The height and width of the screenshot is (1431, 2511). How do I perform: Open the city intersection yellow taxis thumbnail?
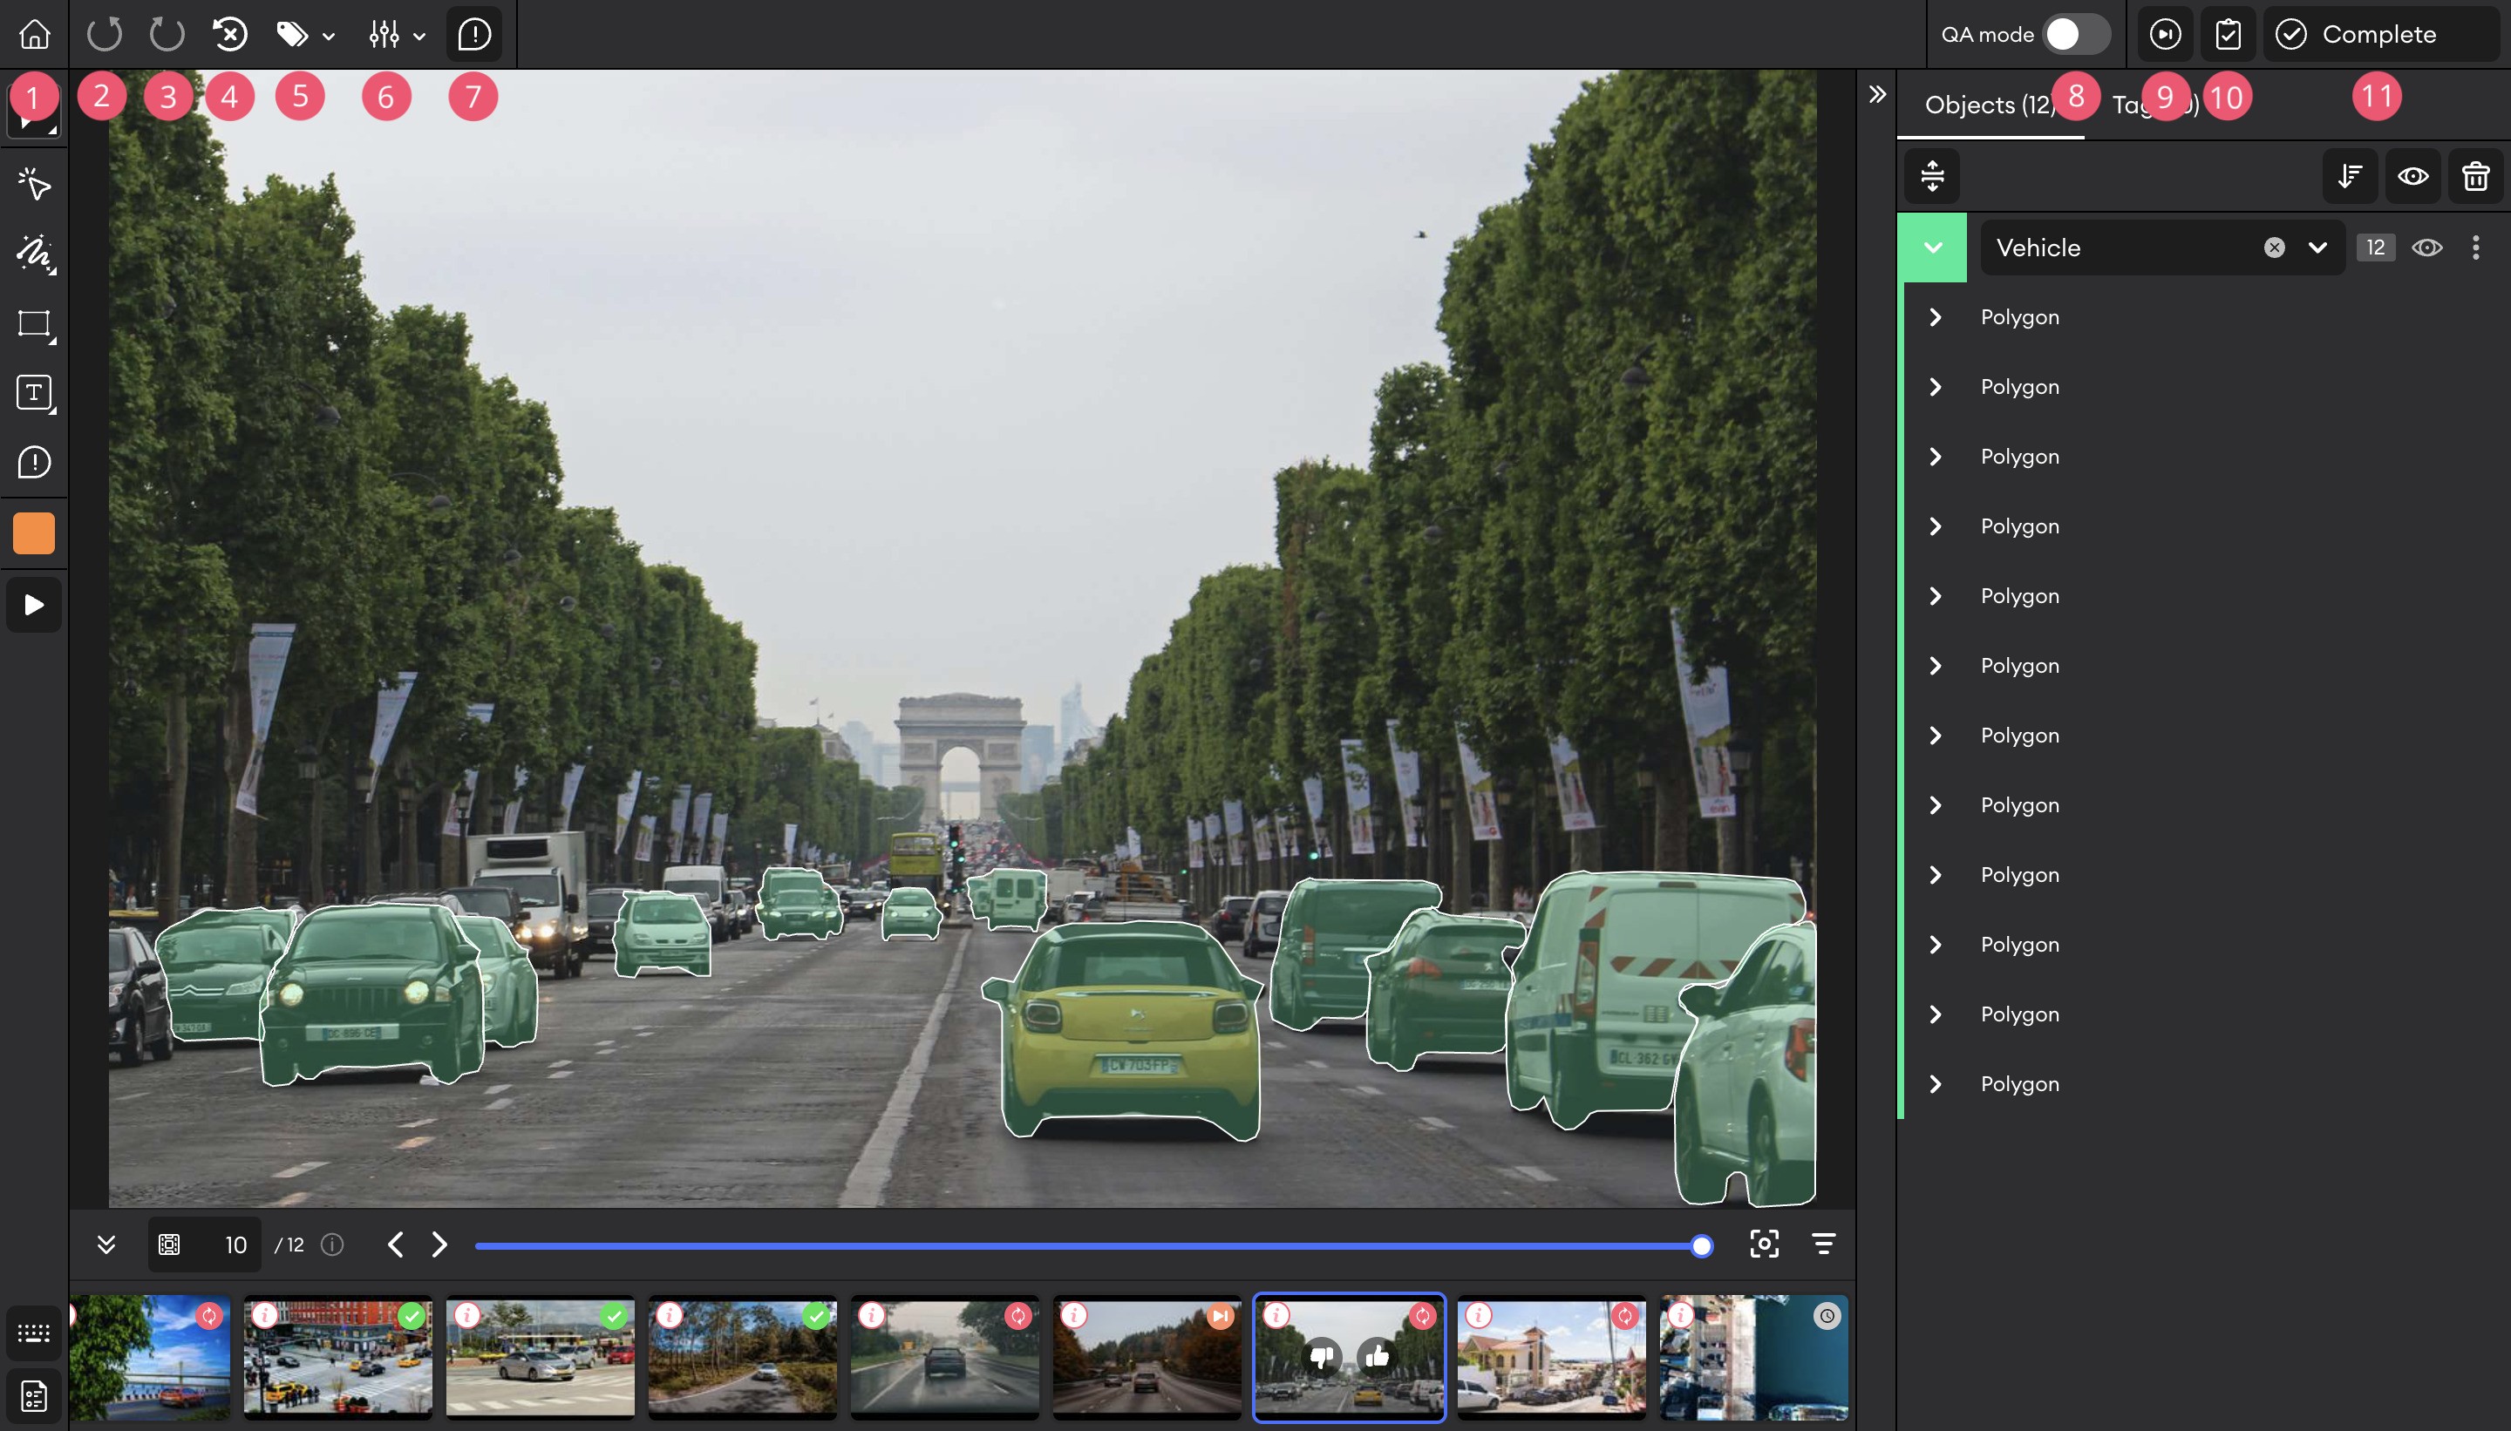338,1357
